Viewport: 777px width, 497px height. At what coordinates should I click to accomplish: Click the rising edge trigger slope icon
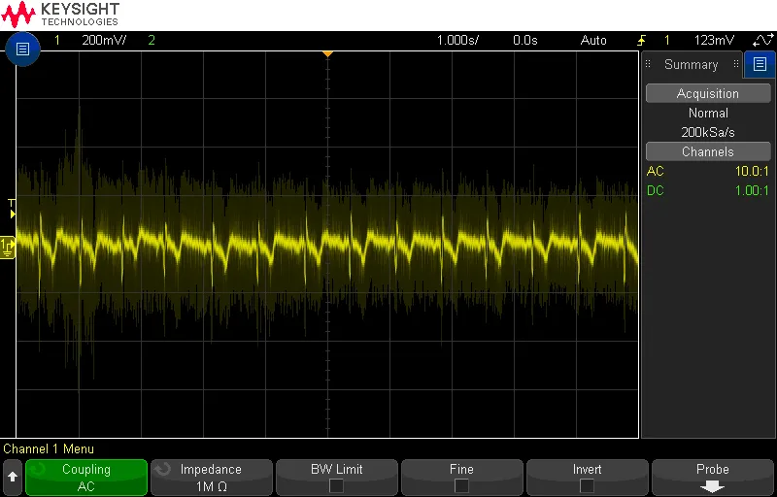pyautogui.click(x=642, y=41)
